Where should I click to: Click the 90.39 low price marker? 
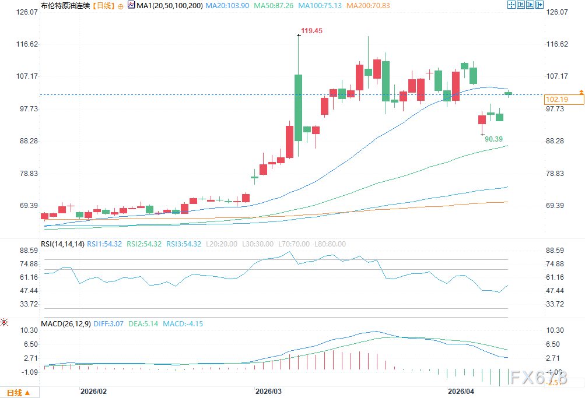click(x=493, y=139)
